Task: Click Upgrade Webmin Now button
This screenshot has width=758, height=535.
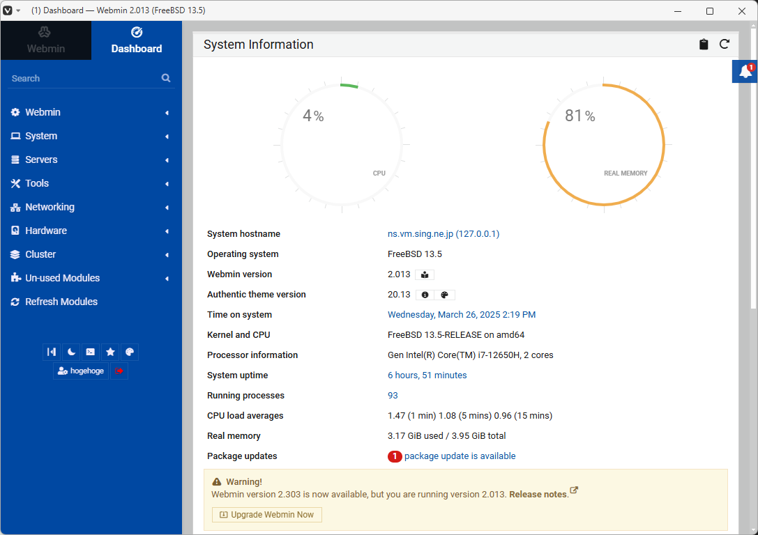Action: tap(267, 515)
